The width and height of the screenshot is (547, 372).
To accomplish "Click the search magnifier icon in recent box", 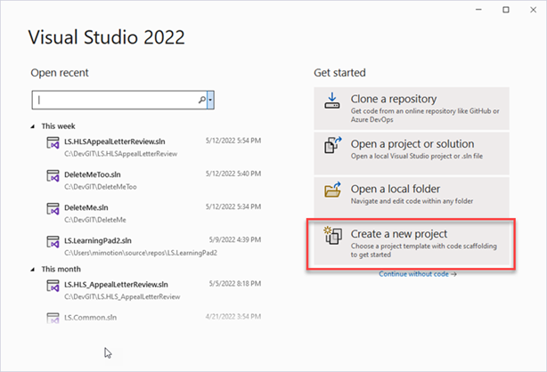I will pyautogui.click(x=202, y=100).
